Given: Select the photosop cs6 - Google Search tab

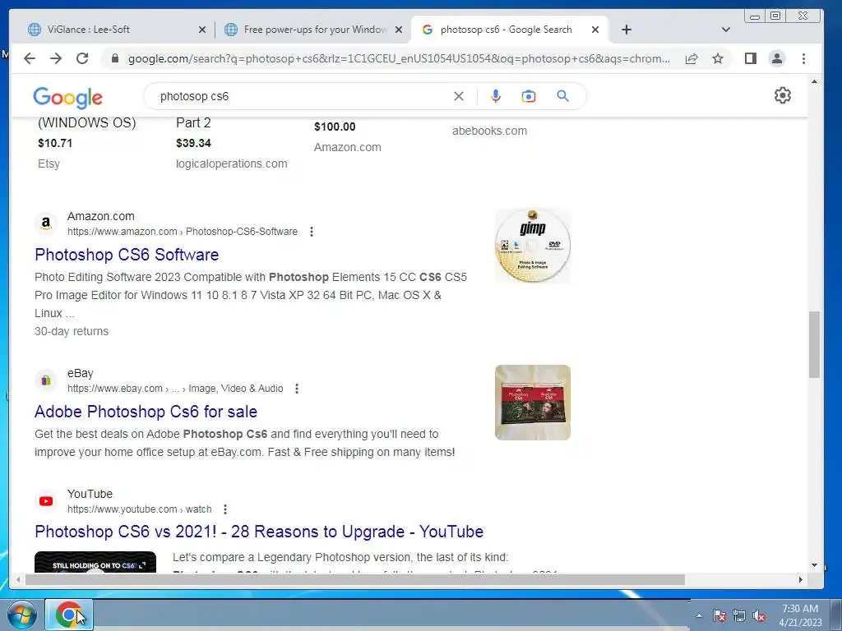Looking at the screenshot, I should coord(510,30).
